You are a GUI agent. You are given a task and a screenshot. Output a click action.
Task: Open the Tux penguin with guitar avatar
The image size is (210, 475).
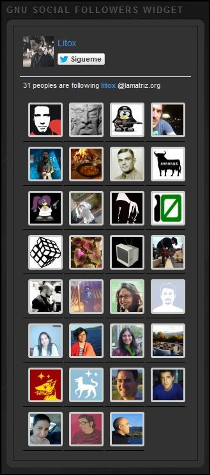click(x=127, y=120)
